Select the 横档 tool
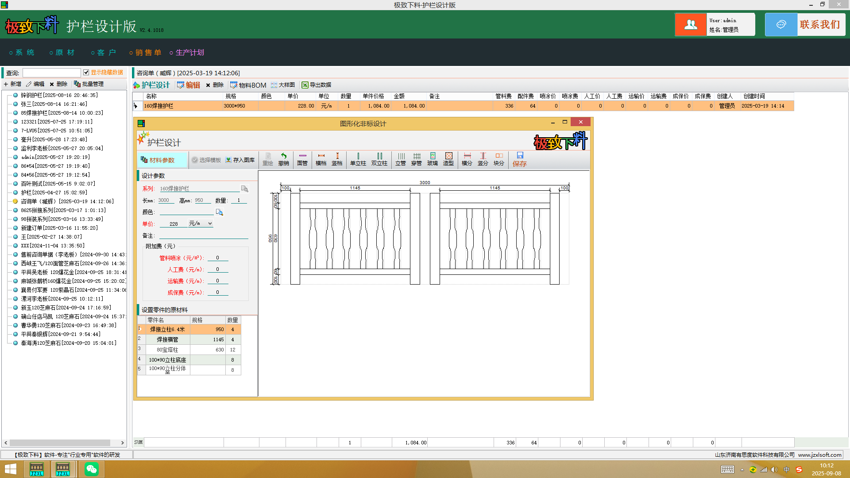Image resolution: width=850 pixels, height=478 pixels. pos(321,159)
